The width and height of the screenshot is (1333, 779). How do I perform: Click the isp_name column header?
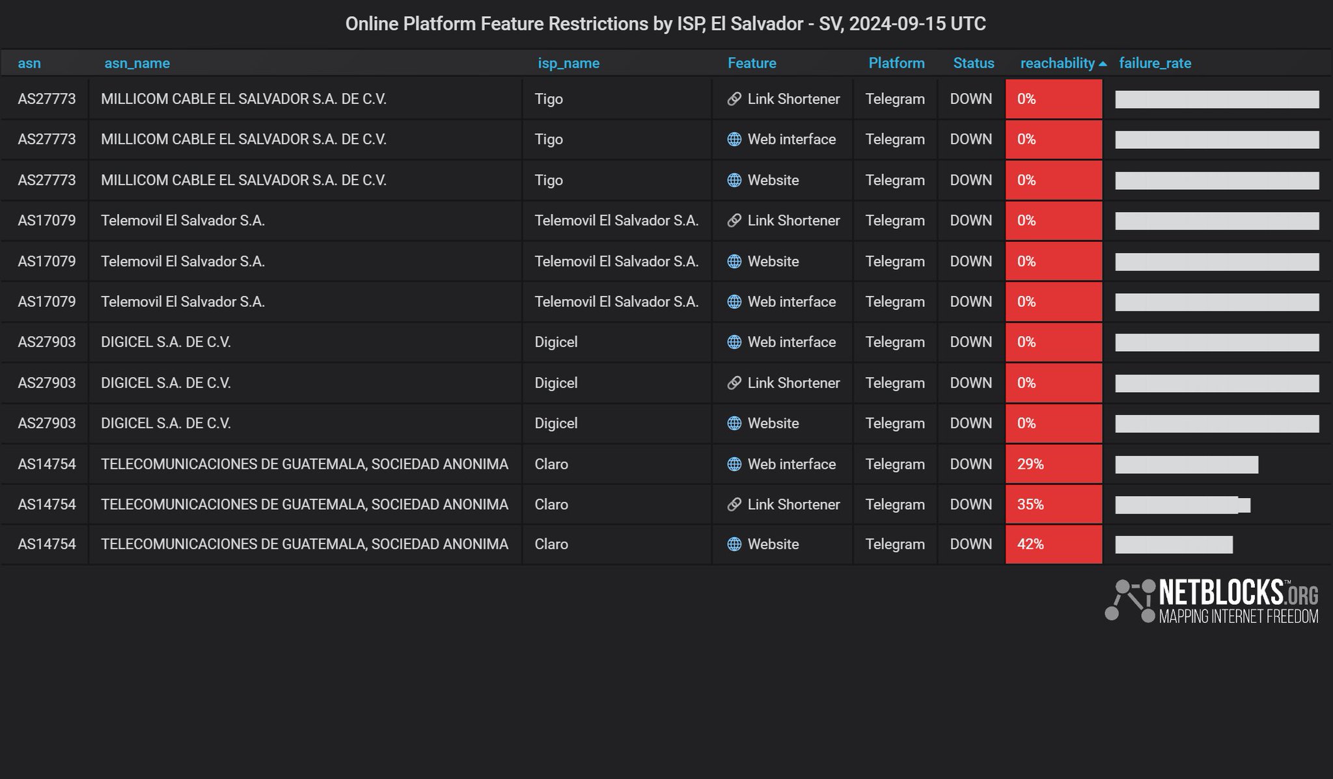tap(568, 63)
